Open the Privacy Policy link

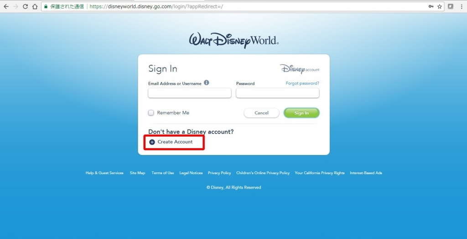tap(219, 173)
